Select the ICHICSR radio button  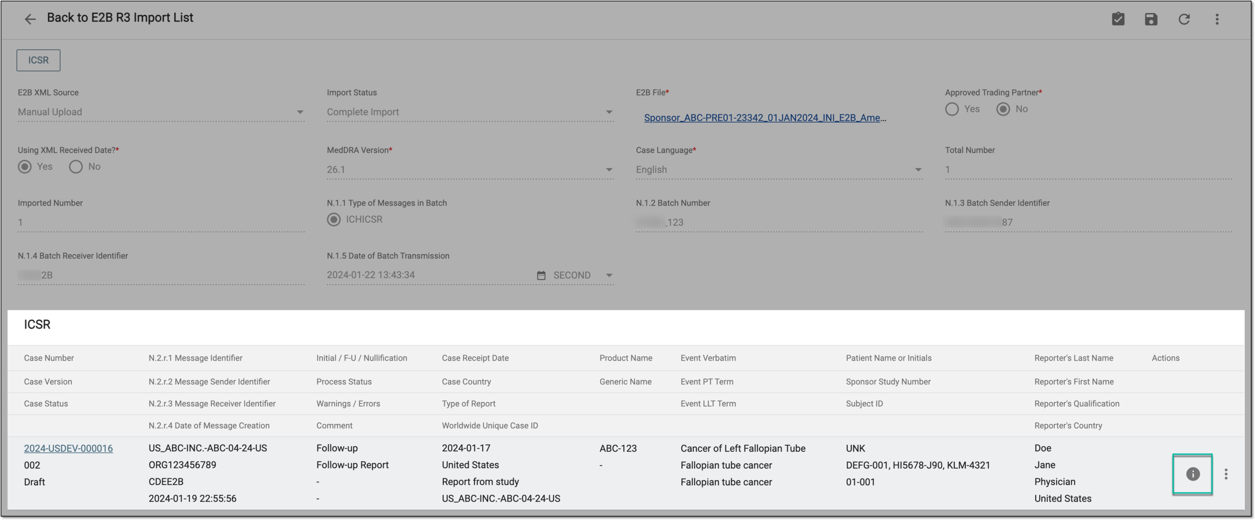pyautogui.click(x=334, y=220)
